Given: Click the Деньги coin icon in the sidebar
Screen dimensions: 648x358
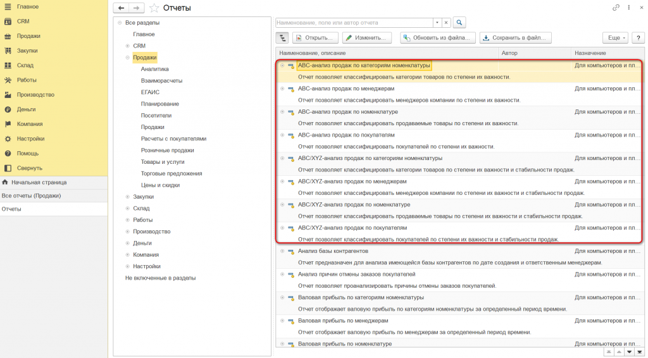Looking at the screenshot, I should [8, 109].
